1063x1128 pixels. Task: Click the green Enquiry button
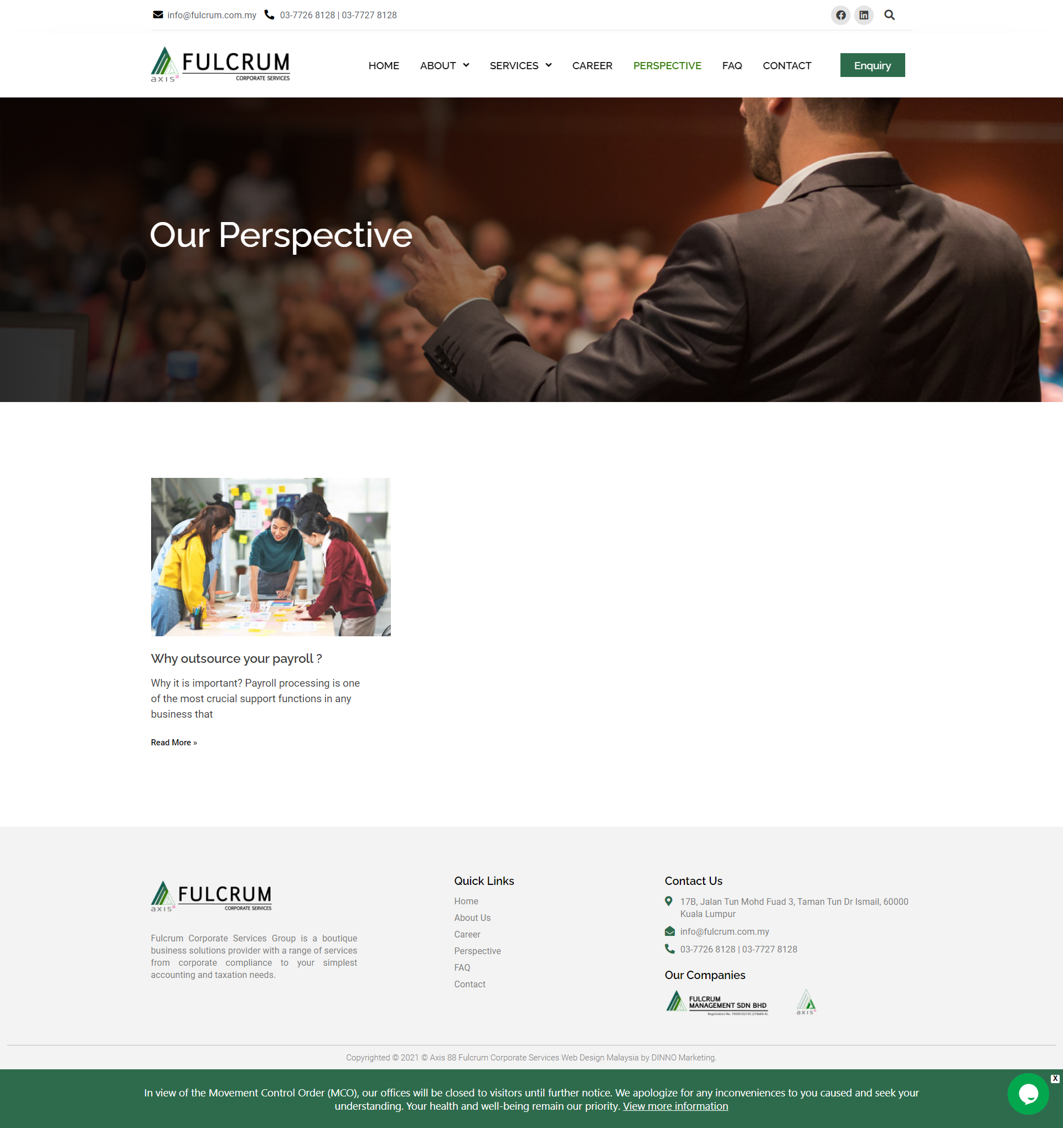[x=872, y=65]
